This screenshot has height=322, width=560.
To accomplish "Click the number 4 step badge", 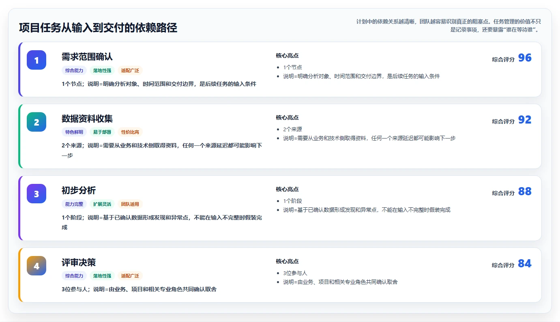I will tap(36, 266).
